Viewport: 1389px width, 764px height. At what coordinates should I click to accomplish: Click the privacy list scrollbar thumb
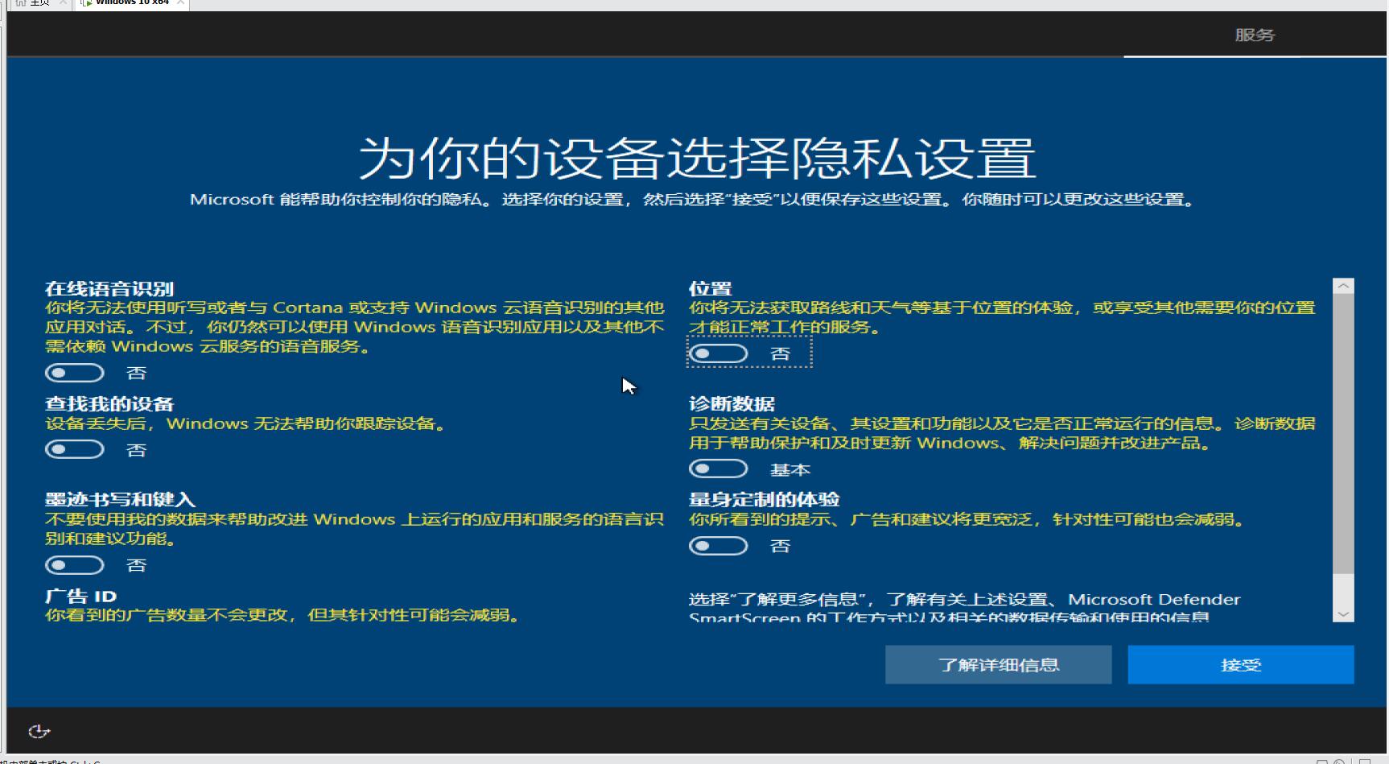[1343, 433]
